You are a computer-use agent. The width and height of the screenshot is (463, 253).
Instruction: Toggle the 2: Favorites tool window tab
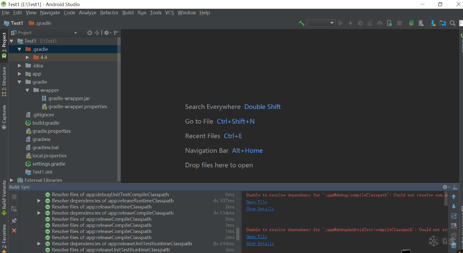(x=4, y=238)
